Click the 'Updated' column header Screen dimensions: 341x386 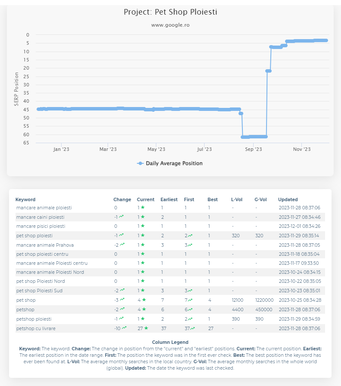pyautogui.click(x=288, y=199)
